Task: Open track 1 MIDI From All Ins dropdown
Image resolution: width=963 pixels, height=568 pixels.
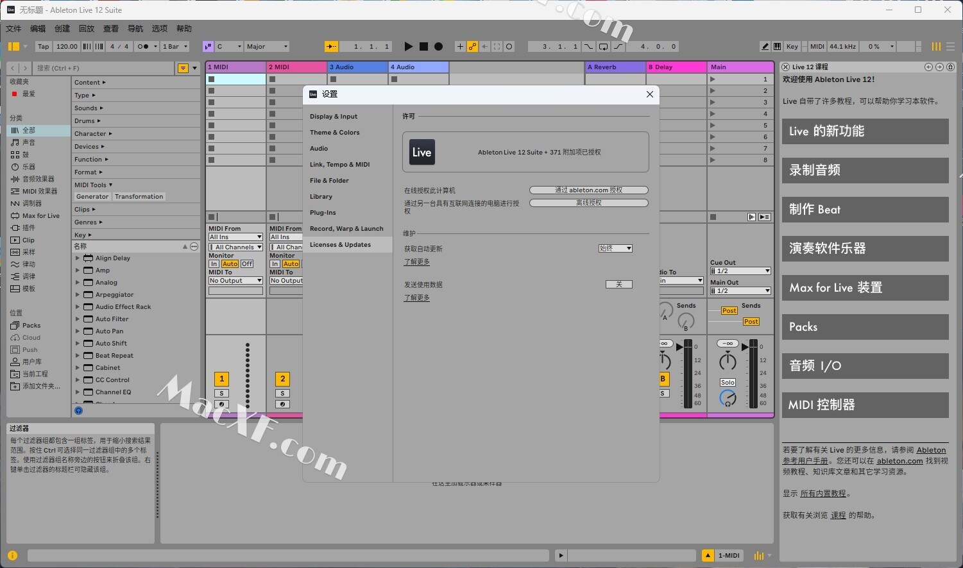Action: (235, 237)
